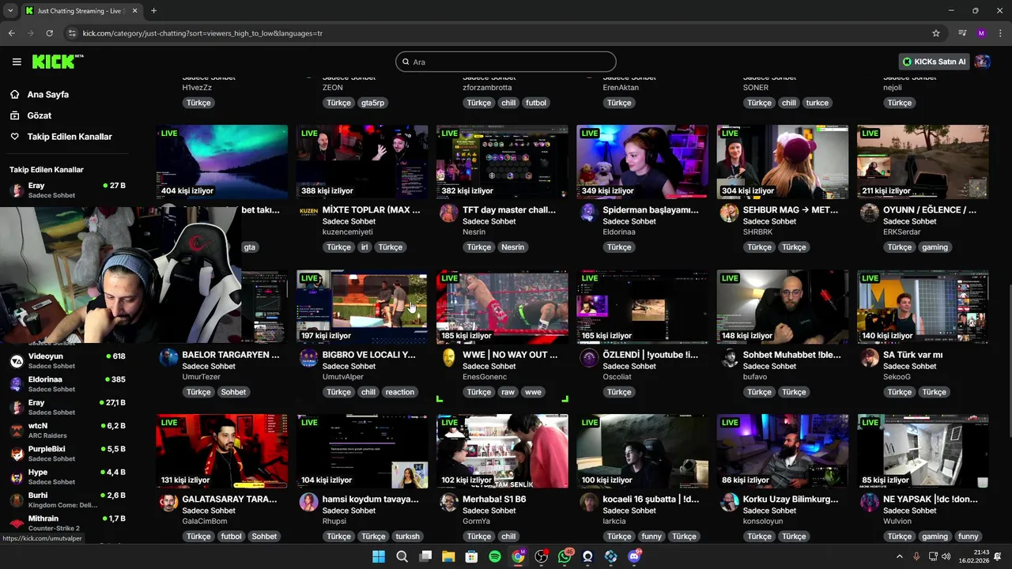The image size is (1012, 569).
Task: Open followed channel Hype in the sidebar
Action: 67,477
